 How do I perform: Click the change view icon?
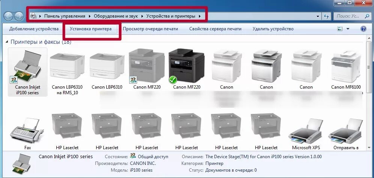tap(340, 29)
